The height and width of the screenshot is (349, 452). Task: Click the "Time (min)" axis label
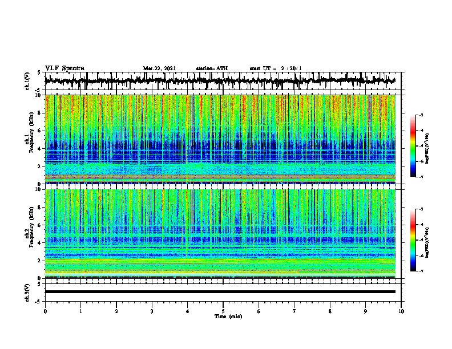228,316
